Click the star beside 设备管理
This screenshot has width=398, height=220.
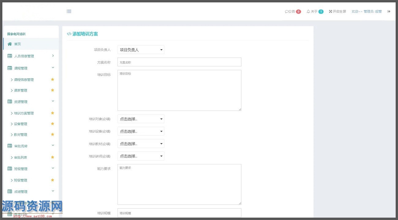[x=52, y=124]
